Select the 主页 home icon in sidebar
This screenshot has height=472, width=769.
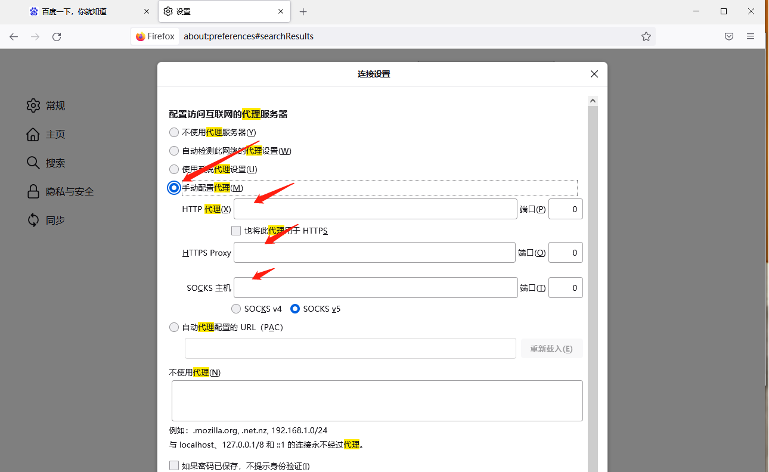(x=33, y=134)
